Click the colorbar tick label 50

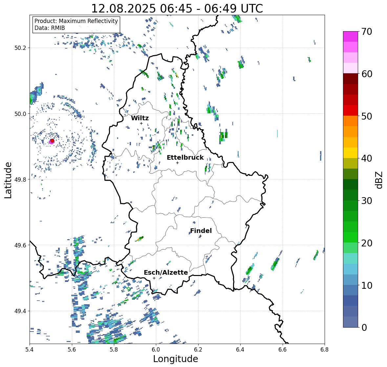(x=367, y=116)
